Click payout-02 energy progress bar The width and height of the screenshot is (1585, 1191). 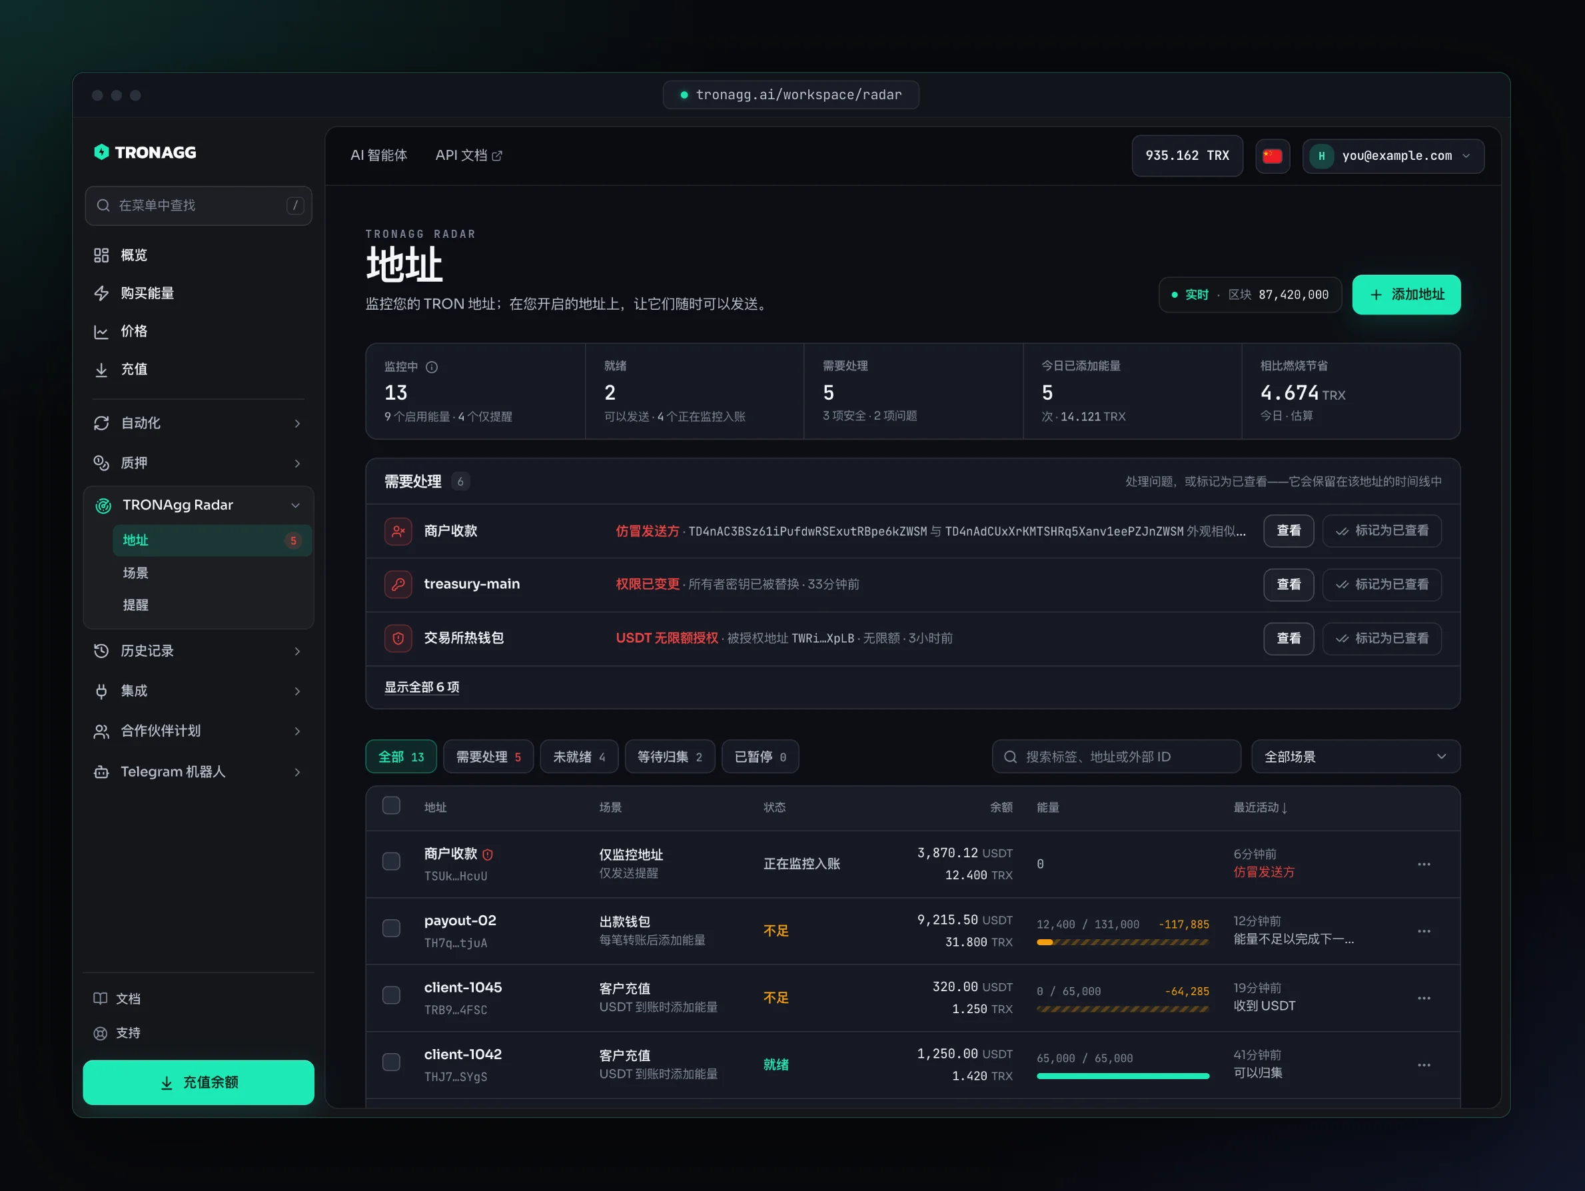point(1122,943)
